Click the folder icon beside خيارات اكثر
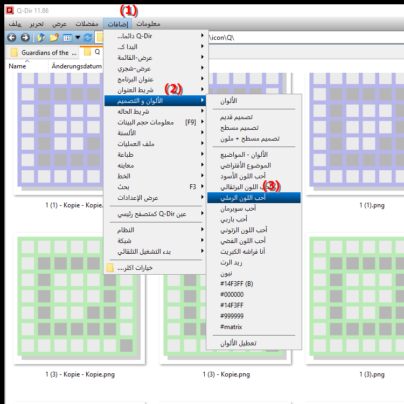This screenshot has width=404, height=404. coord(110,268)
